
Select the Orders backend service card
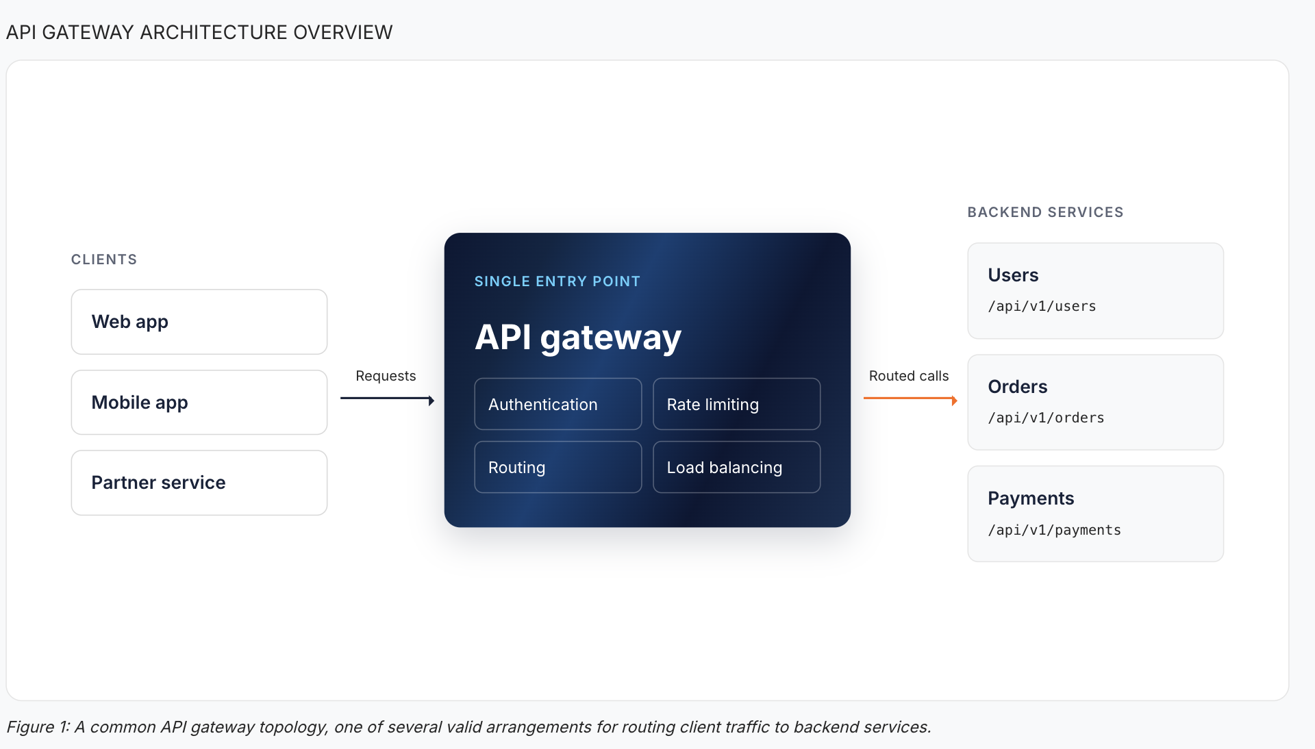tap(1096, 403)
